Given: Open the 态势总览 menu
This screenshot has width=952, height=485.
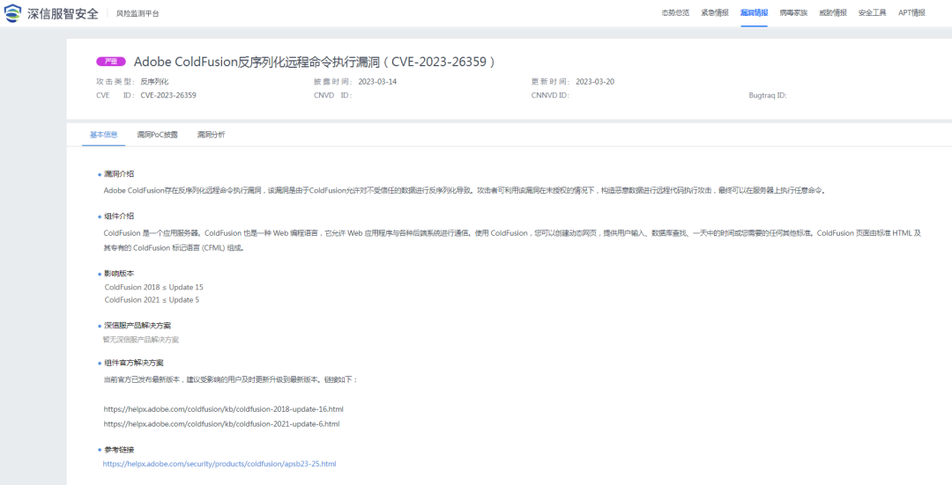Looking at the screenshot, I should click(675, 12).
